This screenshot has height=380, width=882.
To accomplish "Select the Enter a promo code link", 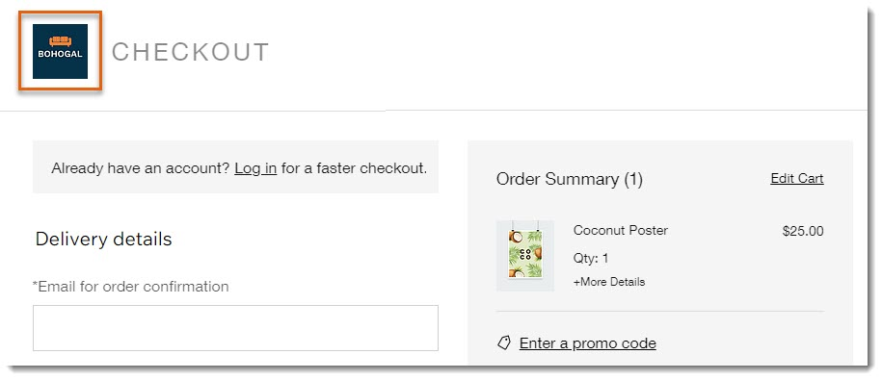I will click(588, 342).
